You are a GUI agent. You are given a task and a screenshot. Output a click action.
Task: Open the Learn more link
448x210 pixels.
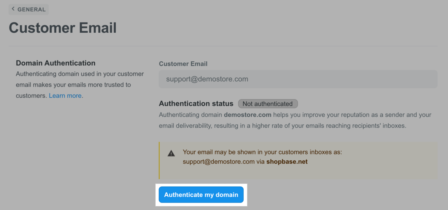pyautogui.click(x=65, y=96)
